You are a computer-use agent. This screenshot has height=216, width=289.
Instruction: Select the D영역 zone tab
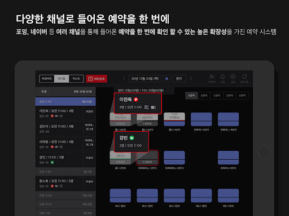(x=230, y=96)
